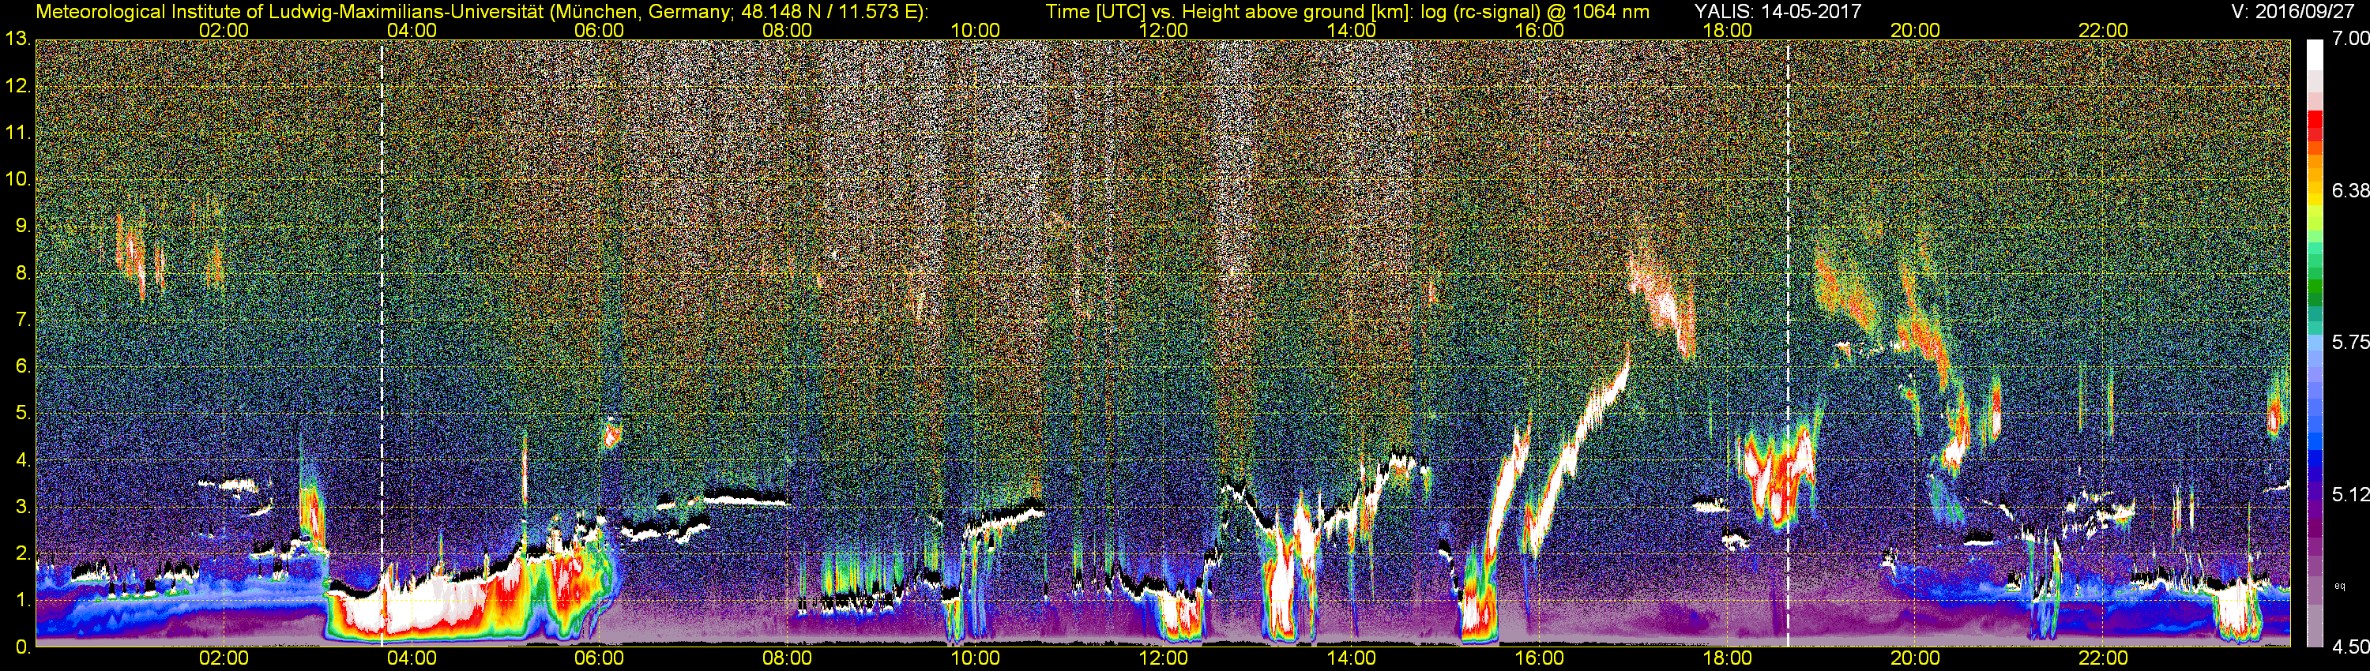The height and width of the screenshot is (671, 2370).
Task: Click the 08:00 label on the upper time axis
Action: (788, 30)
